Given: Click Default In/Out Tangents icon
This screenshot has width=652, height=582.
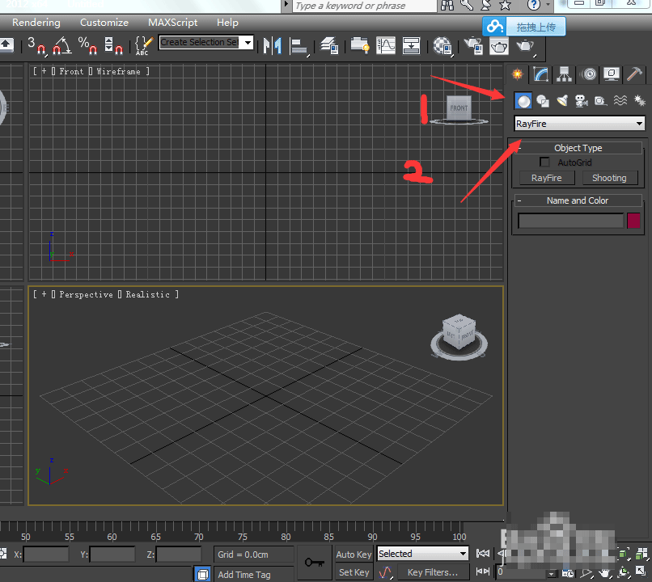Looking at the screenshot, I should (x=385, y=572).
